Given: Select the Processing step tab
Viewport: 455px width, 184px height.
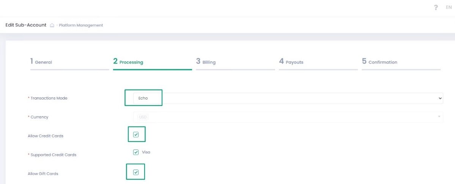Looking at the screenshot, I should point(128,62).
